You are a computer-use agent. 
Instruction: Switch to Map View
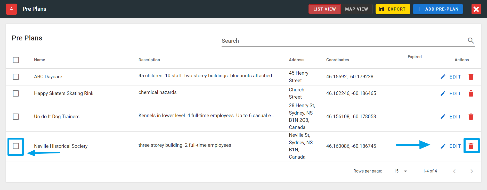click(356, 9)
